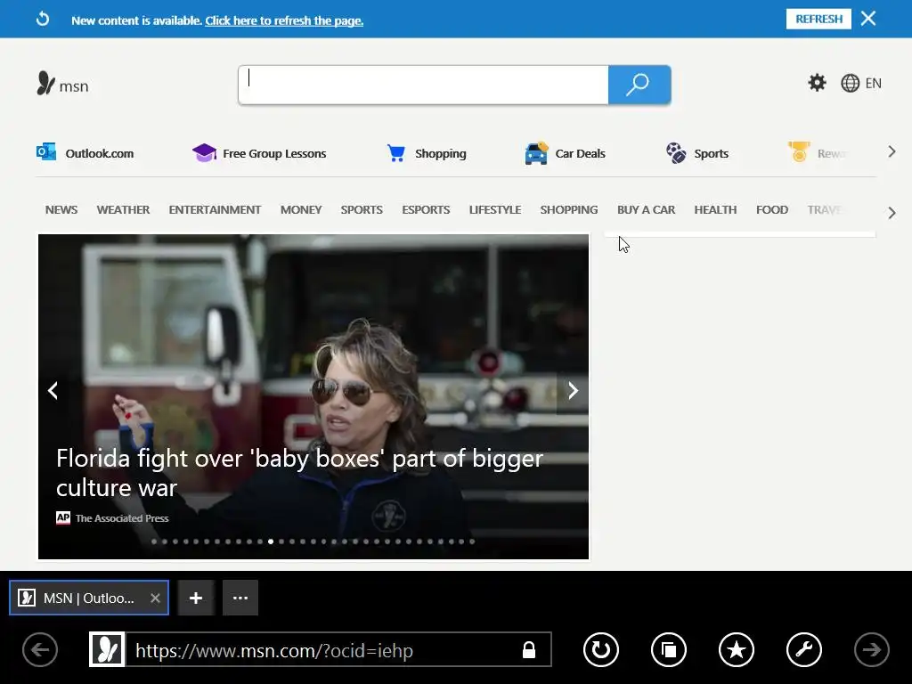Go to the BUY A CAR section
This screenshot has height=684, width=912.
tap(647, 209)
